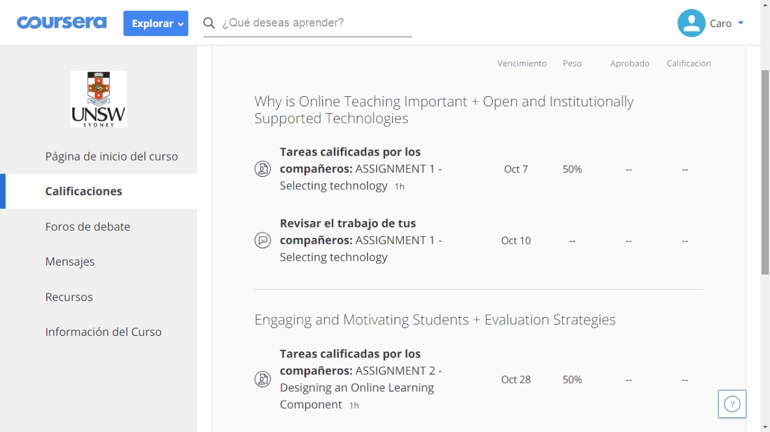This screenshot has width=770, height=432.
Task: Click the peer-graded assignment icon beside ASSIGNMENT 1
Action: (262, 169)
